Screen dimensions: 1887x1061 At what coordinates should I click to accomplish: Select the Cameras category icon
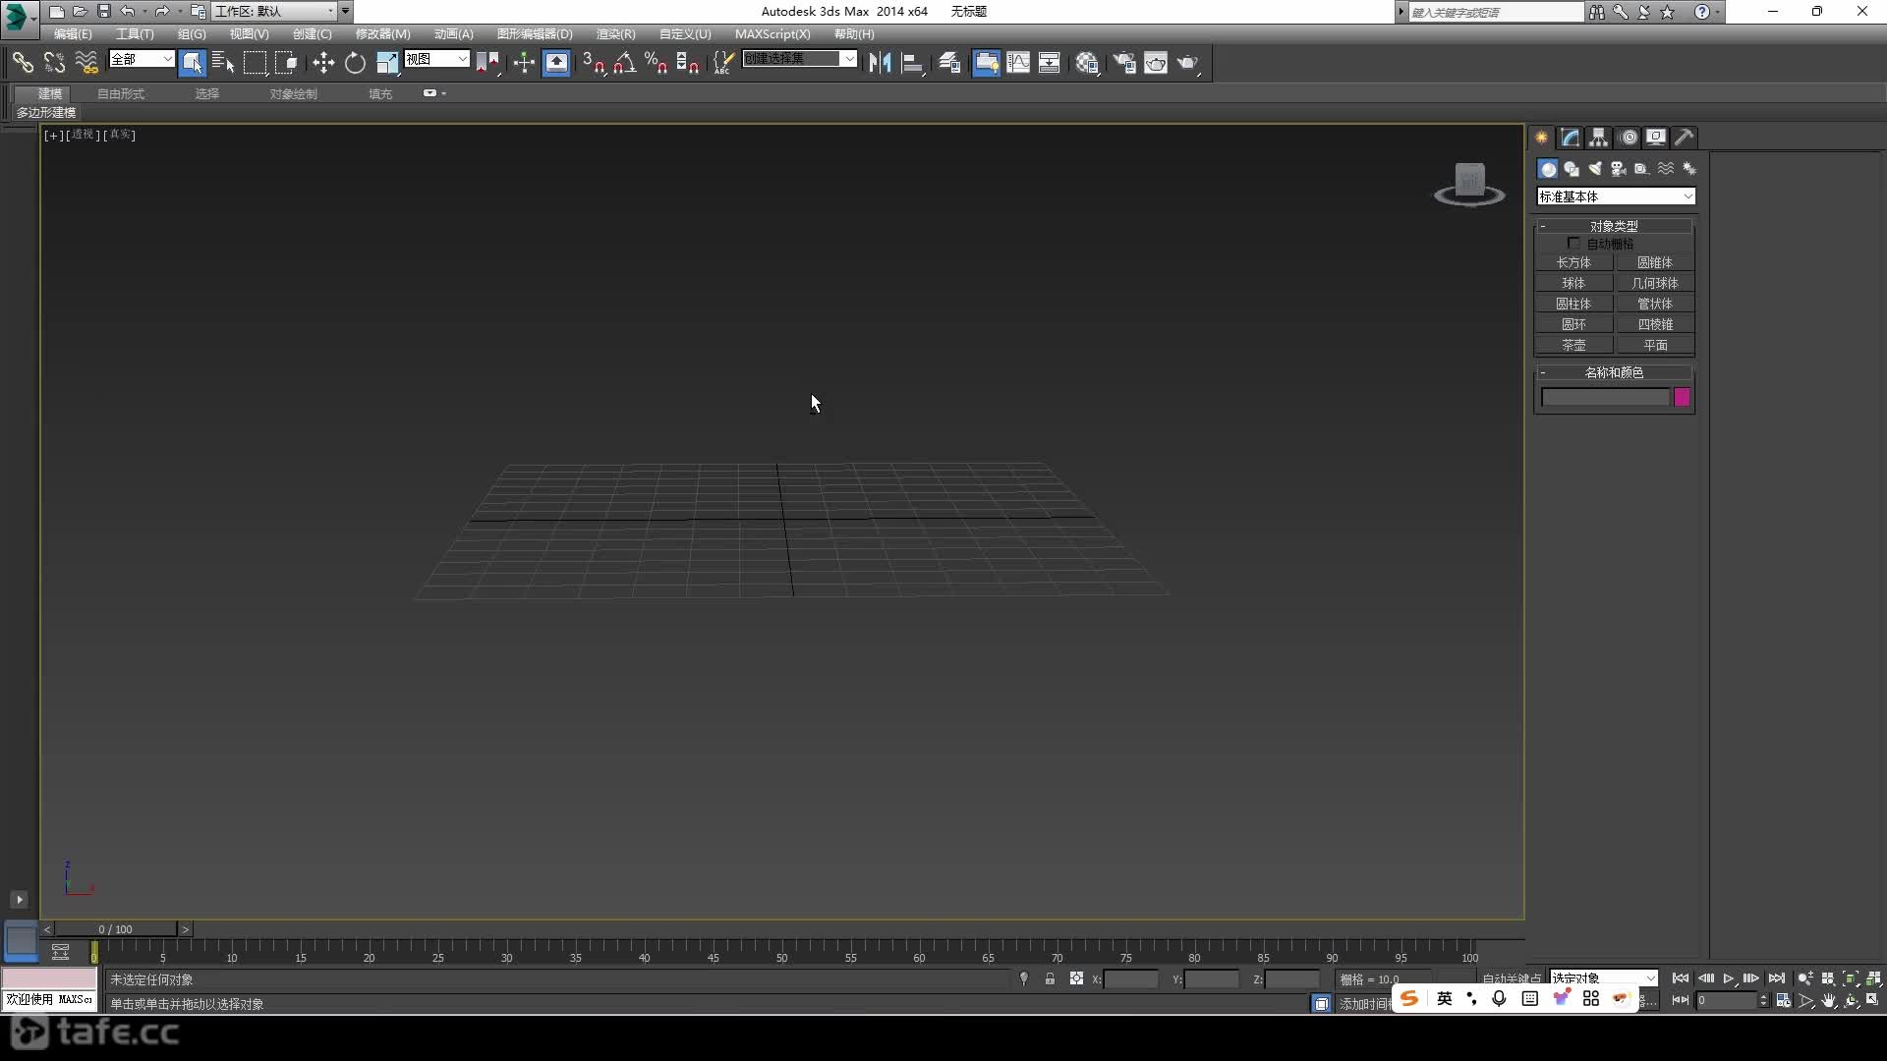tap(1618, 169)
